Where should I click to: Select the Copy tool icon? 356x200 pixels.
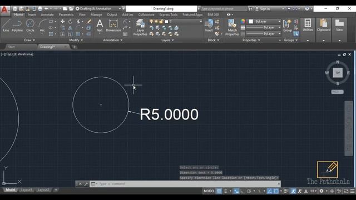[63, 28]
